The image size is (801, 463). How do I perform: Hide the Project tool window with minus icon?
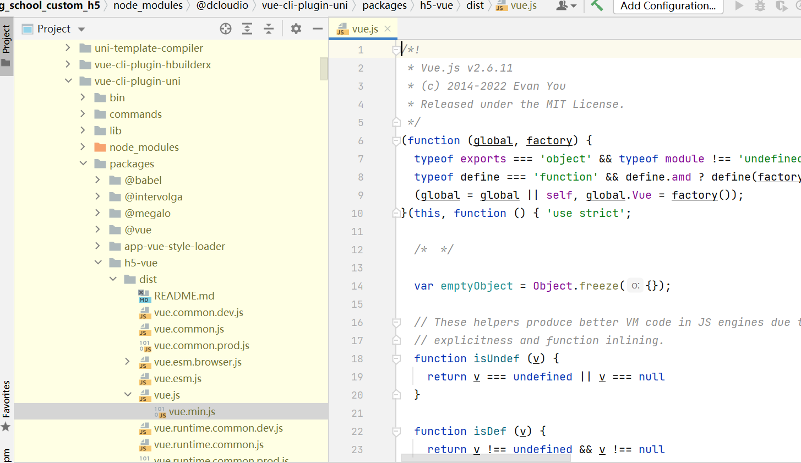(x=318, y=29)
